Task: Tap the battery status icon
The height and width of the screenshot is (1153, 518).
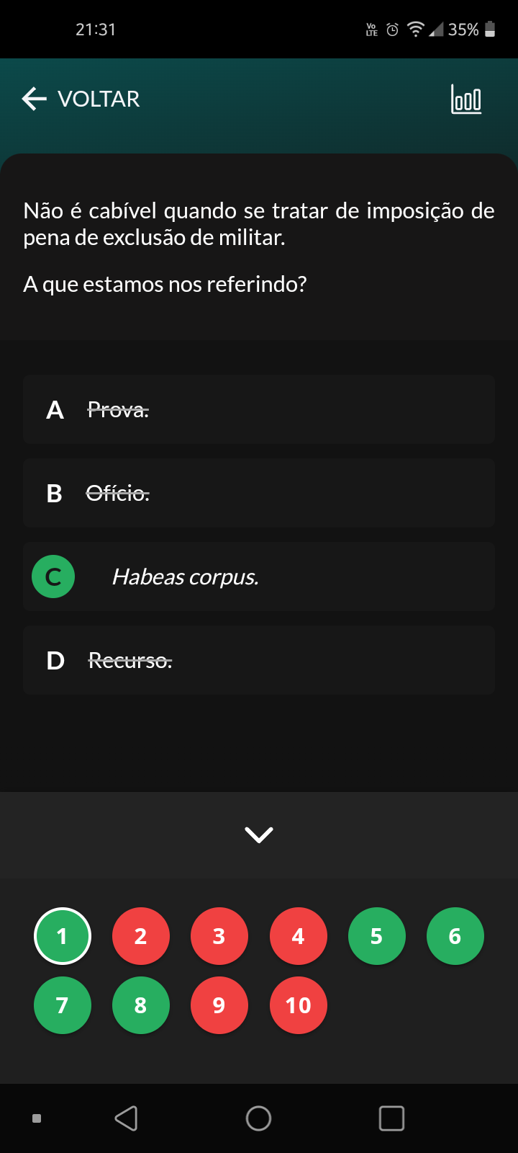Action: click(x=490, y=30)
